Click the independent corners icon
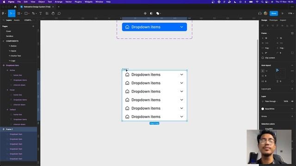The width and height of the screenshot is (296, 166). (292, 53)
